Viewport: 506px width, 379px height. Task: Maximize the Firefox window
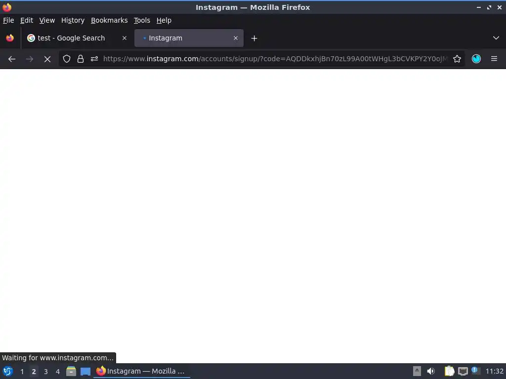coord(489,7)
